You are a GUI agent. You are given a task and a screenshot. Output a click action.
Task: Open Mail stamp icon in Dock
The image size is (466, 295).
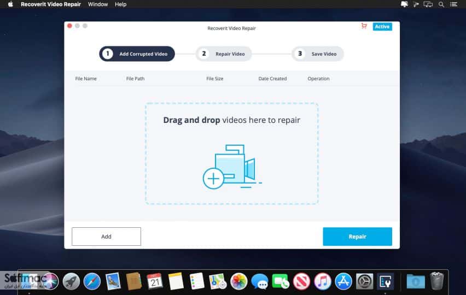pos(113,281)
